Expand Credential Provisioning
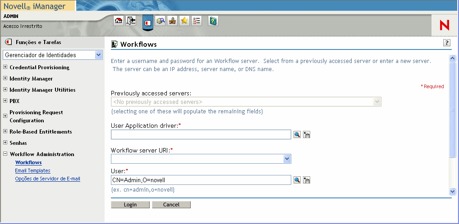The width and height of the screenshot is (459, 224). [5, 67]
